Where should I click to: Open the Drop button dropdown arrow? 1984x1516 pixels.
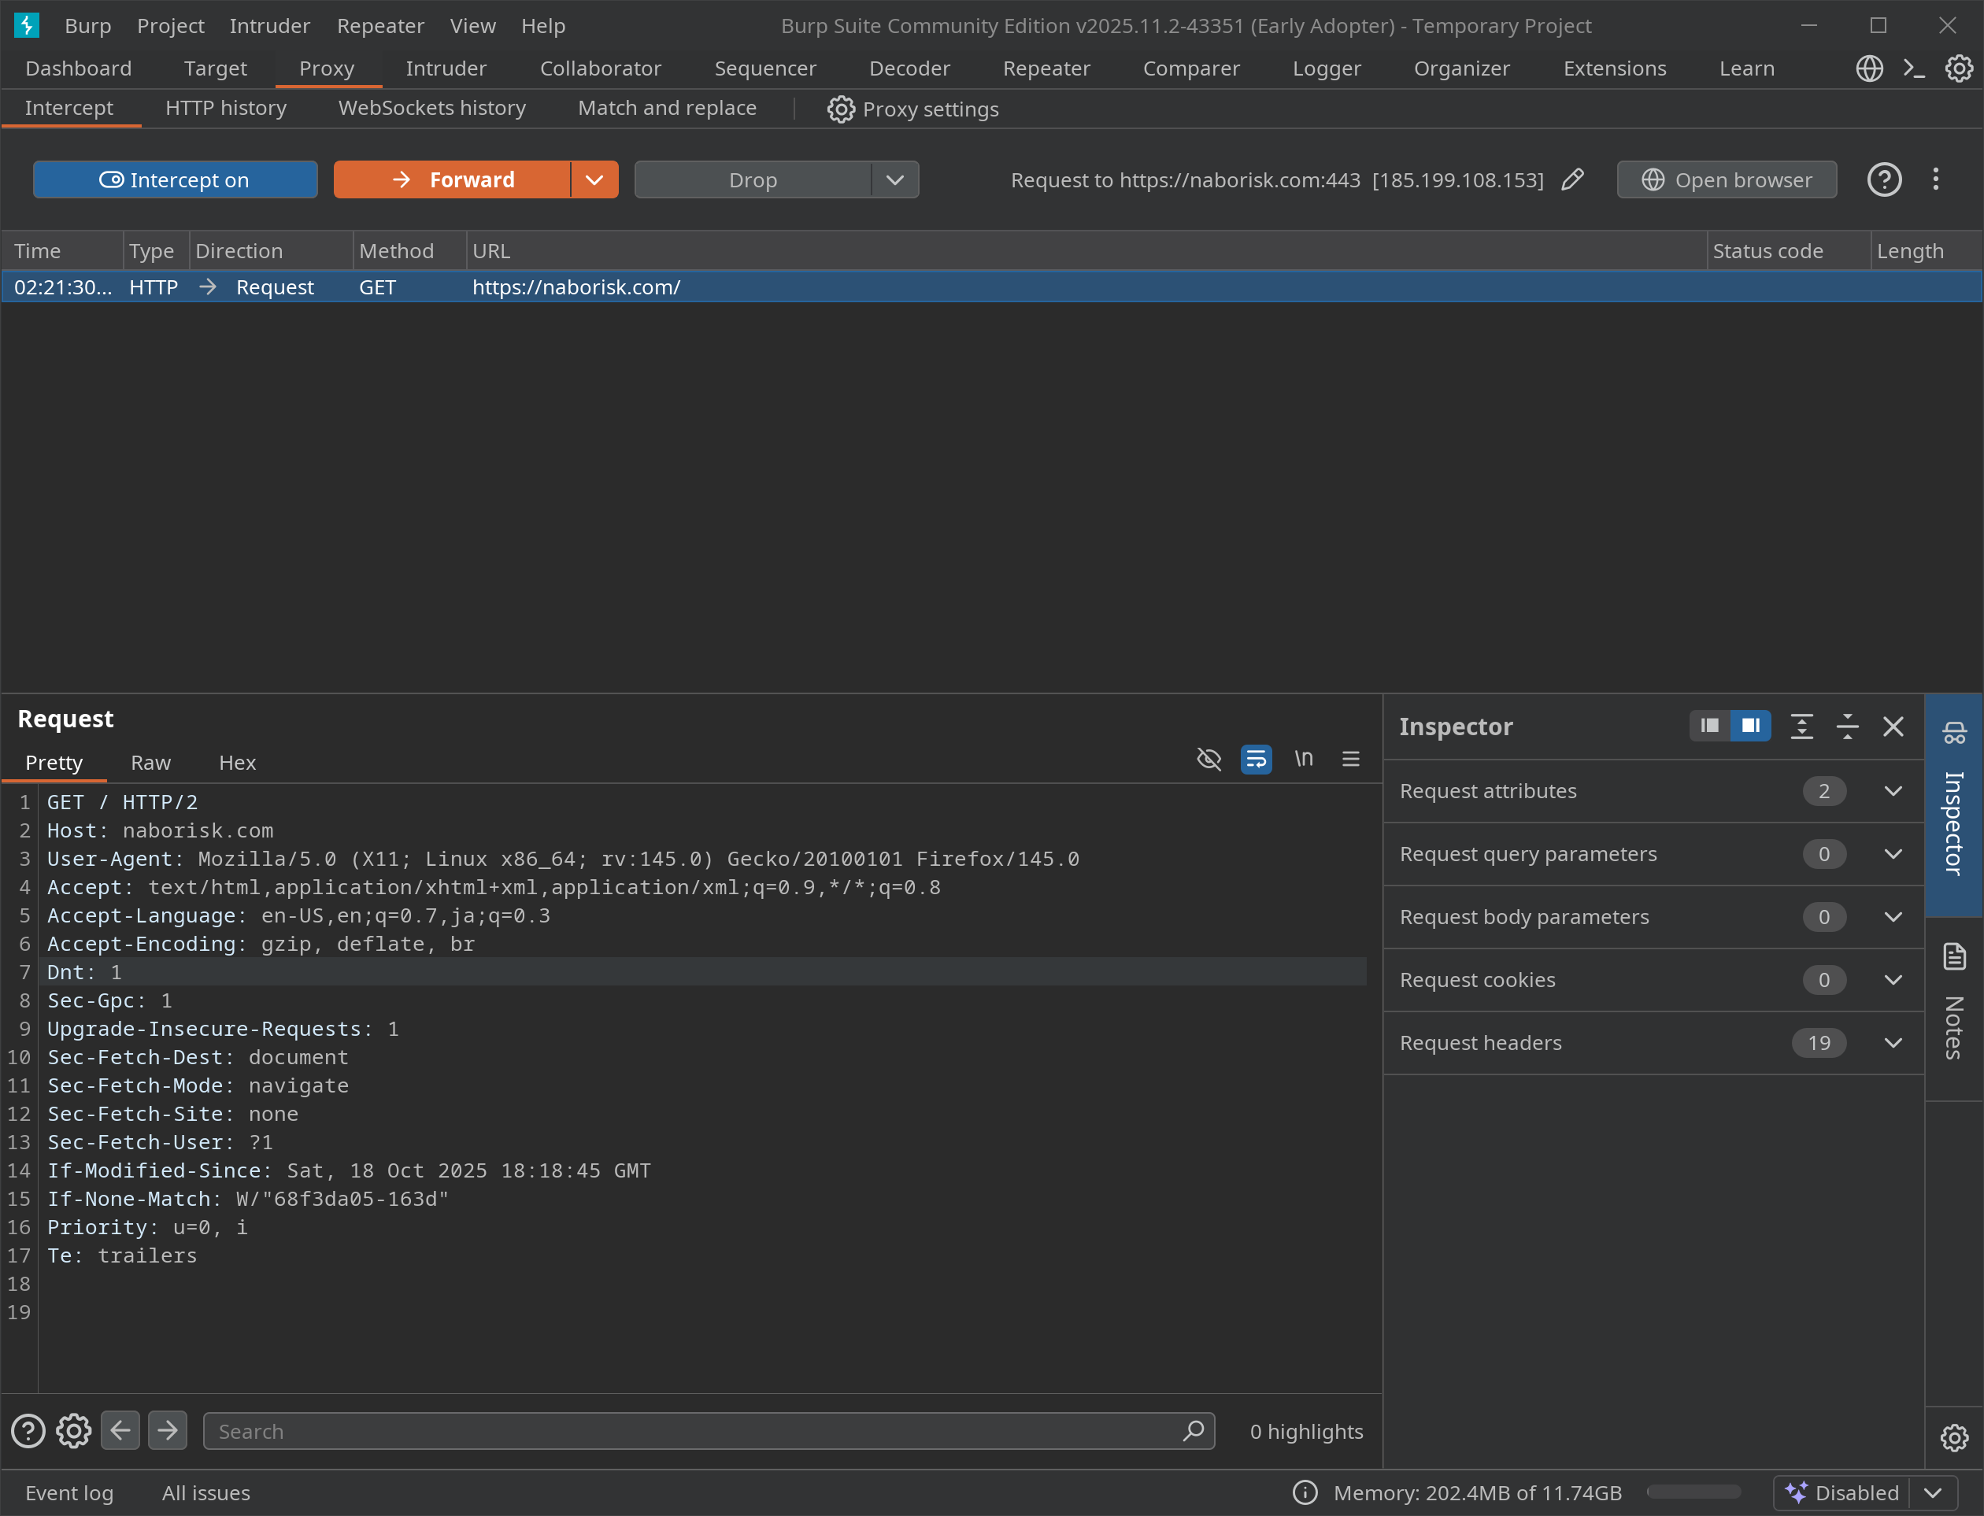click(894, 179)
